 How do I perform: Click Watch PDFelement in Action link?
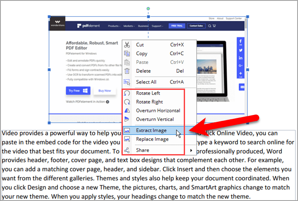(x=87, y=102)
